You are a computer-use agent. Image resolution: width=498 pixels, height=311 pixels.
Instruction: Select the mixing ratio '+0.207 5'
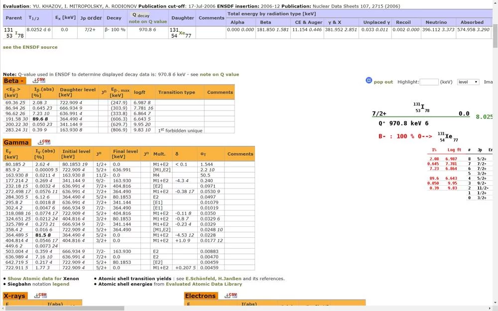tap(185, 268)
